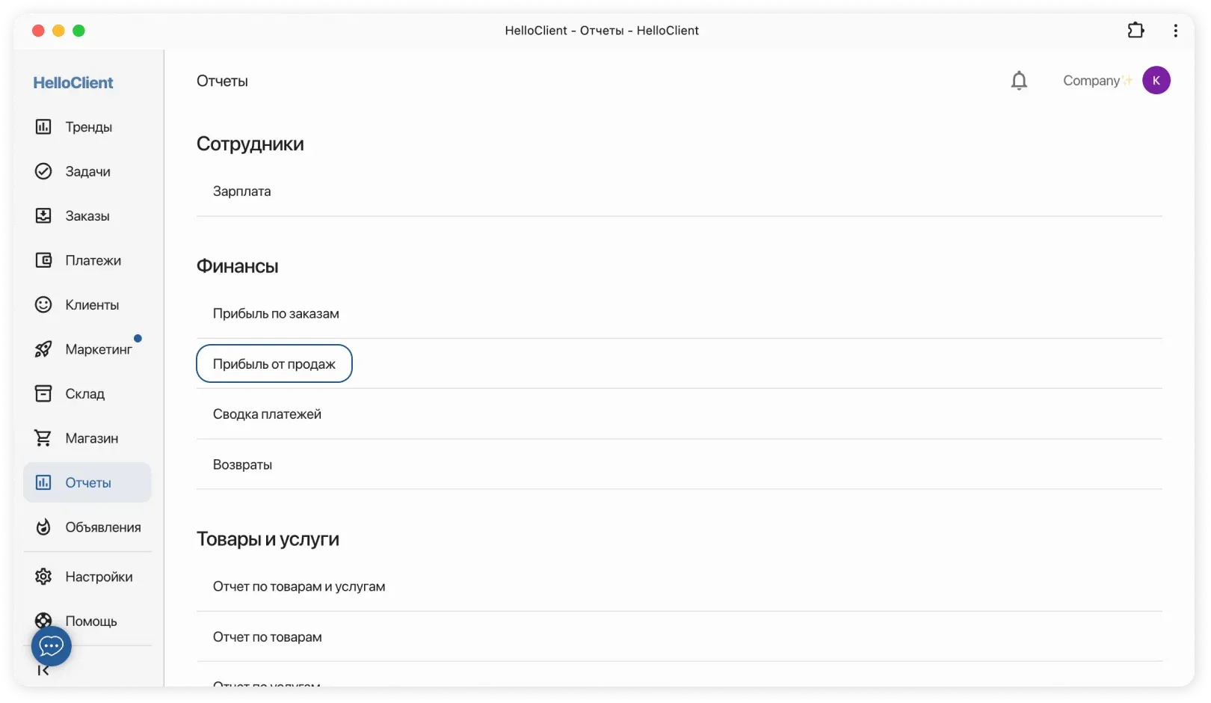
Task: View the Возвраты report
Action: (242, 464)
